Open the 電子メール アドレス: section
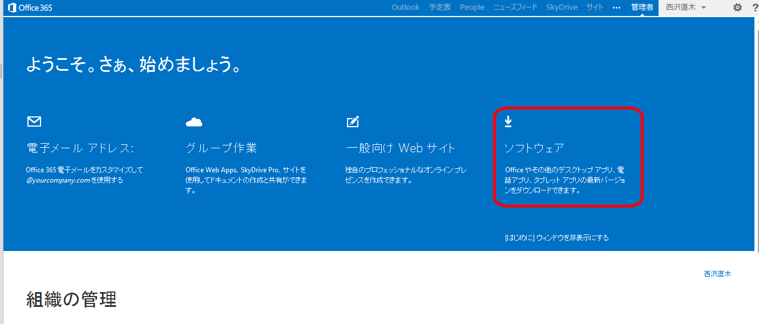Image resolution: width=759 pixels, height=324 pixels. pyautogui.click(x=80, y=148)
